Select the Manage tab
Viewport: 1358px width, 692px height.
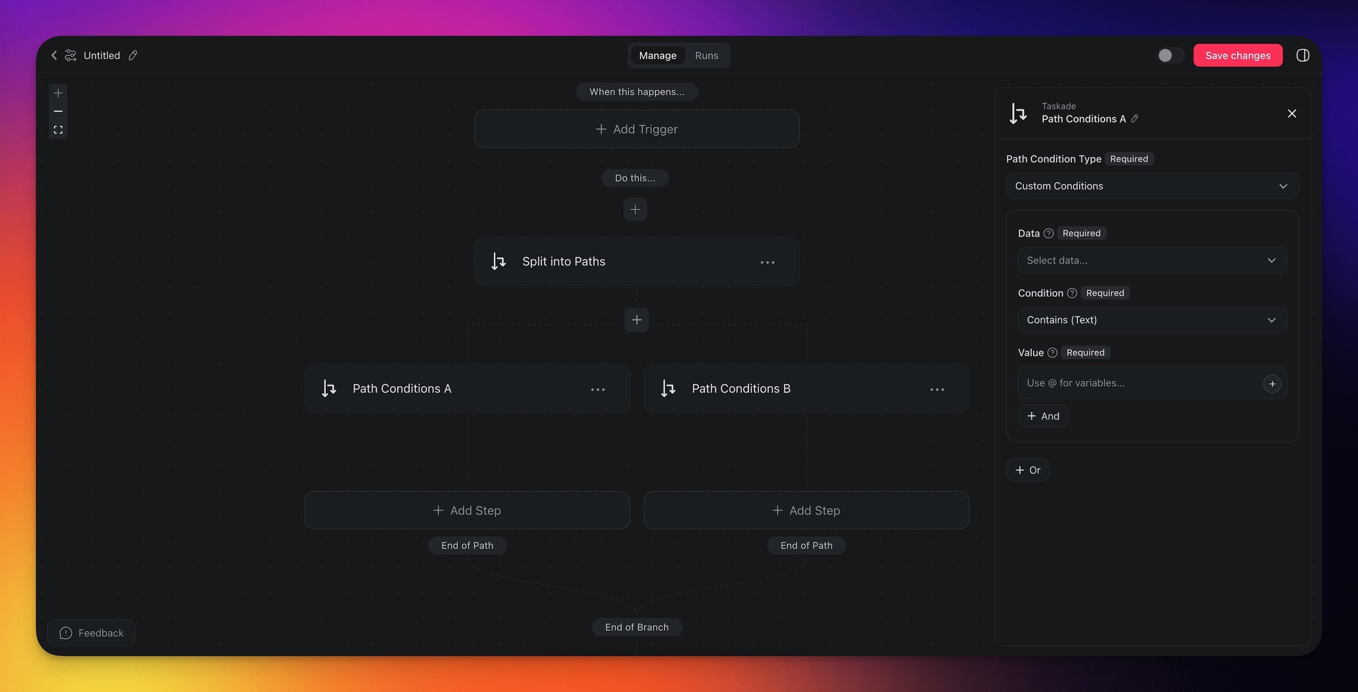[x=657, y=55]
